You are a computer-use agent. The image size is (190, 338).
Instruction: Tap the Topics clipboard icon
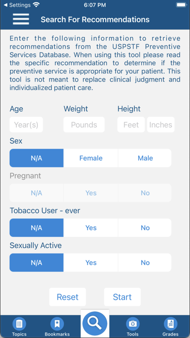(19, 323)
